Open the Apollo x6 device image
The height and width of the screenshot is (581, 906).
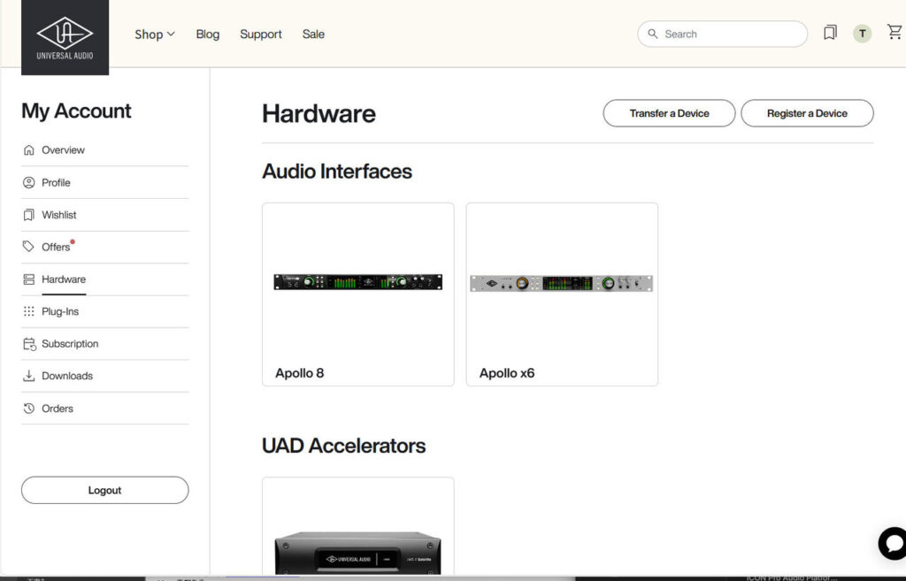562,283
